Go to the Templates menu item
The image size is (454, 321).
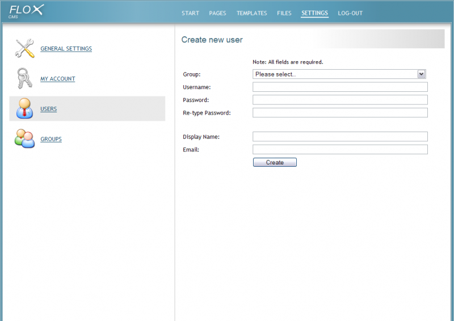coord(251,13)
